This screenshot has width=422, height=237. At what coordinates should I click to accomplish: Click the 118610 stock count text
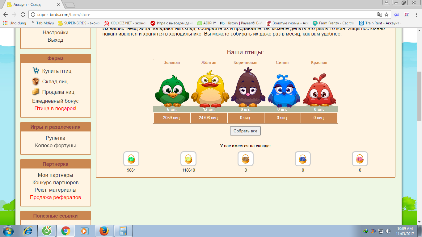(x=188, y=170)
